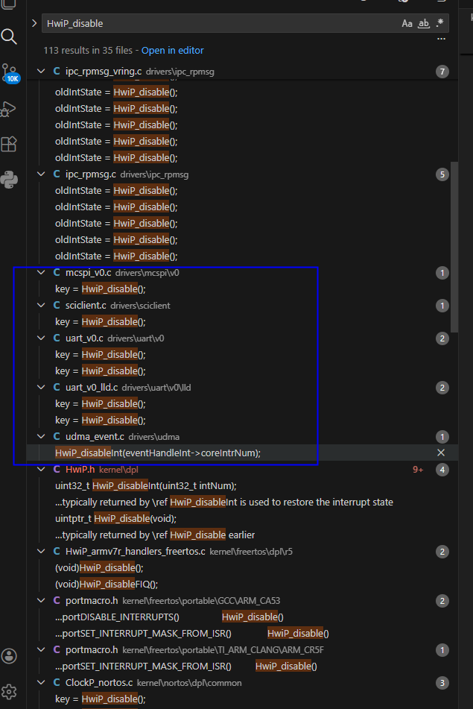Viewport: 473px width, 709px height.
Task: Collapse HwiP_armv7r_handlers_freertos.c results
Action: (x=41, y=552)
